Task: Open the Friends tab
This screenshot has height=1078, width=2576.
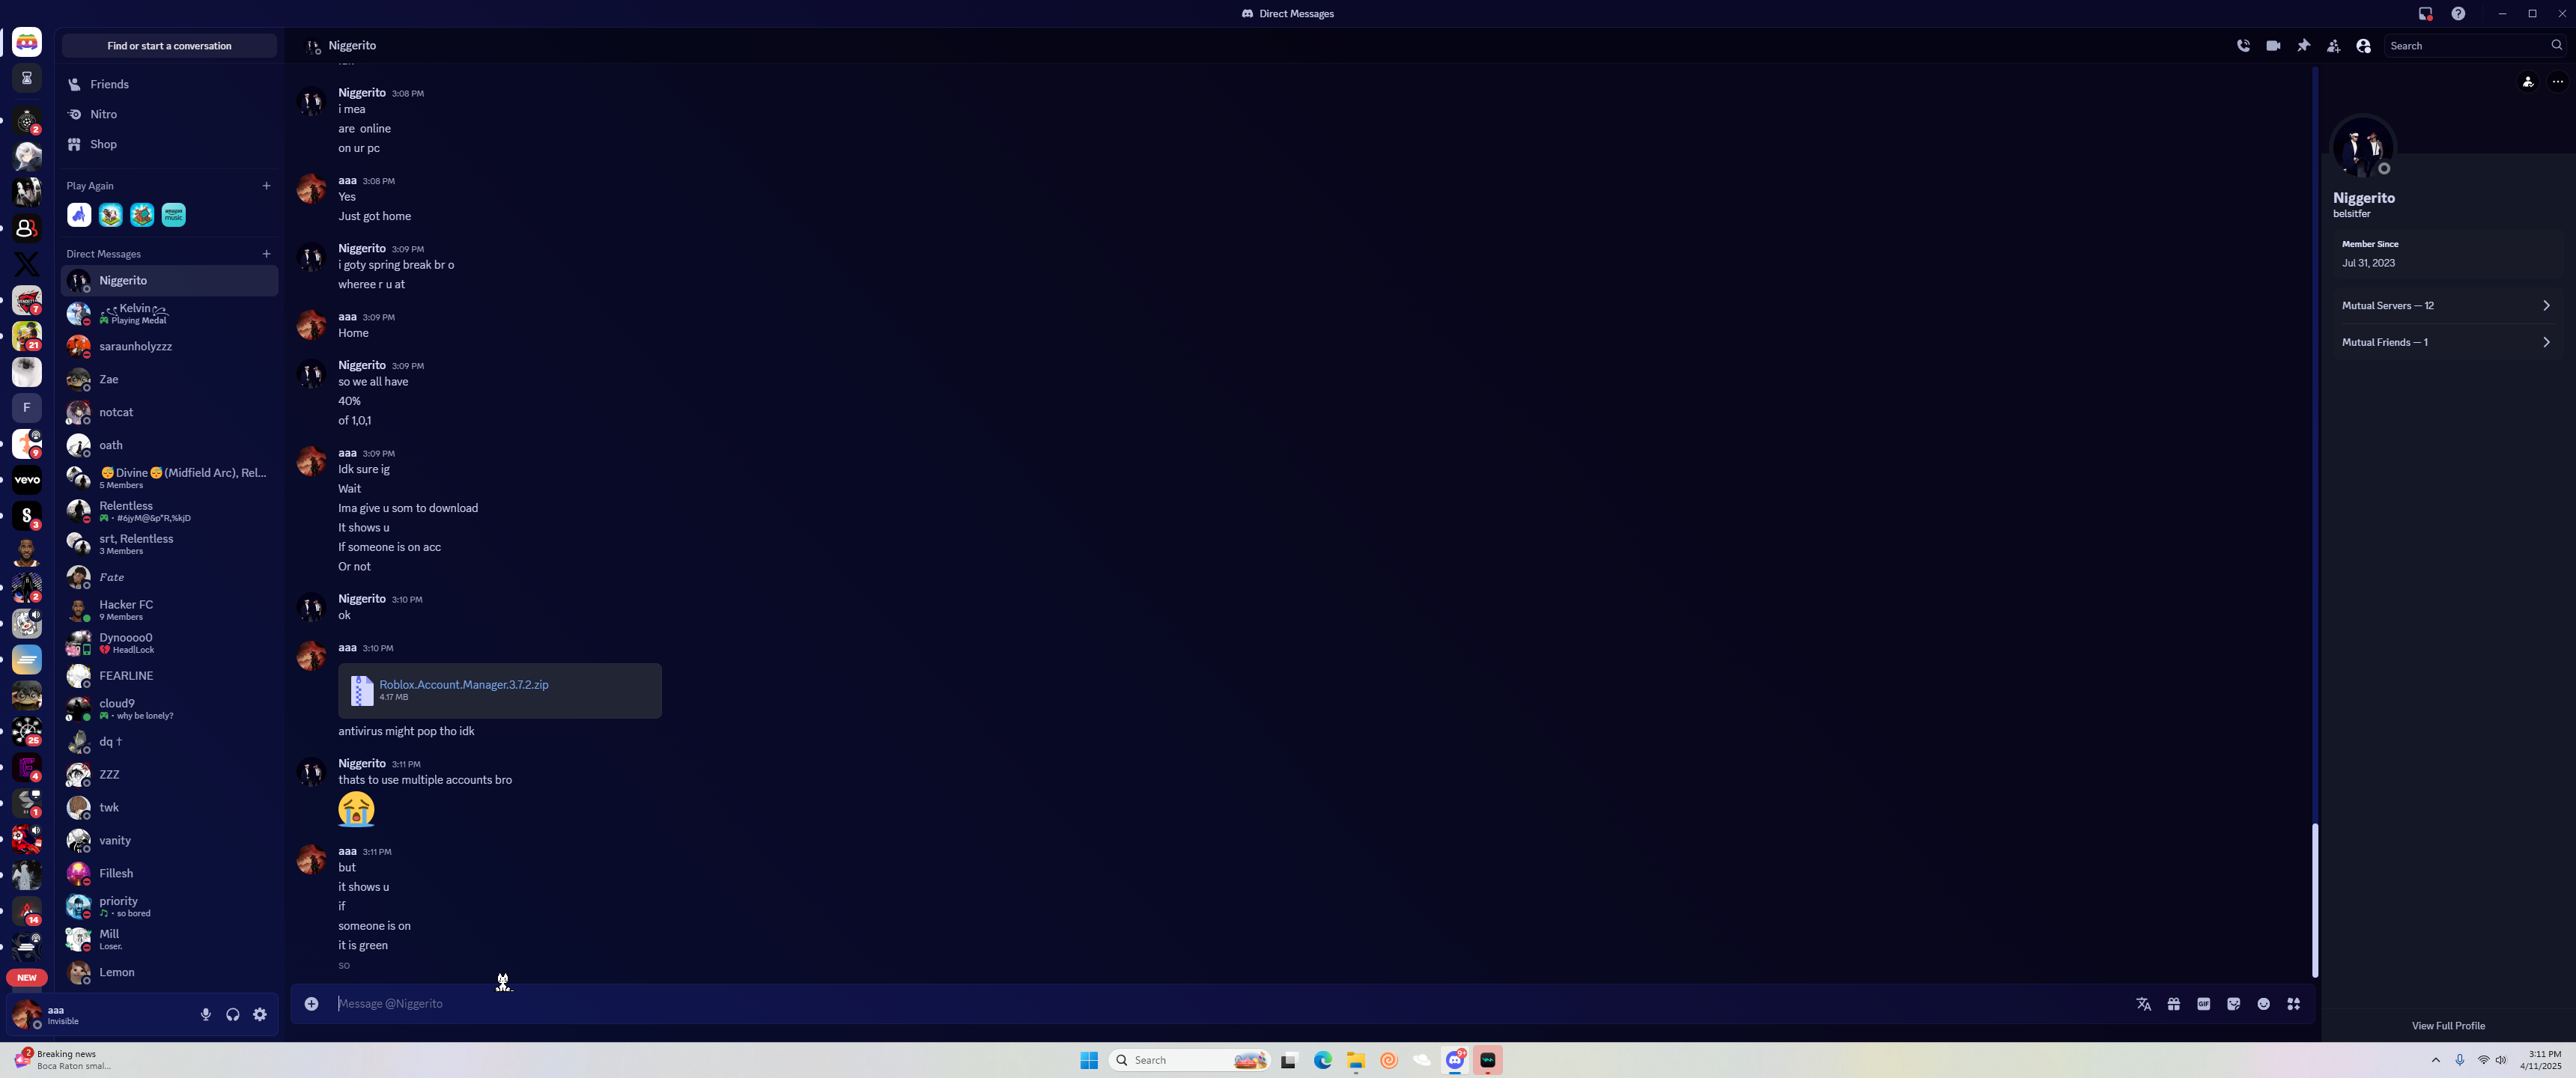Action: click(x=170, y=85)
